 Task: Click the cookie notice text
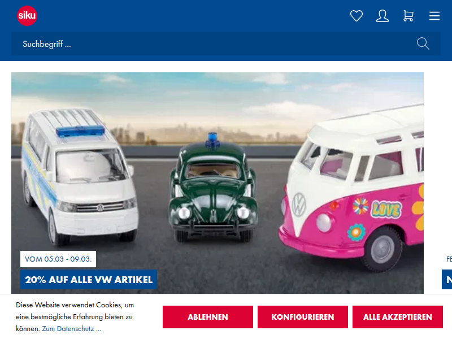(75, 316)
